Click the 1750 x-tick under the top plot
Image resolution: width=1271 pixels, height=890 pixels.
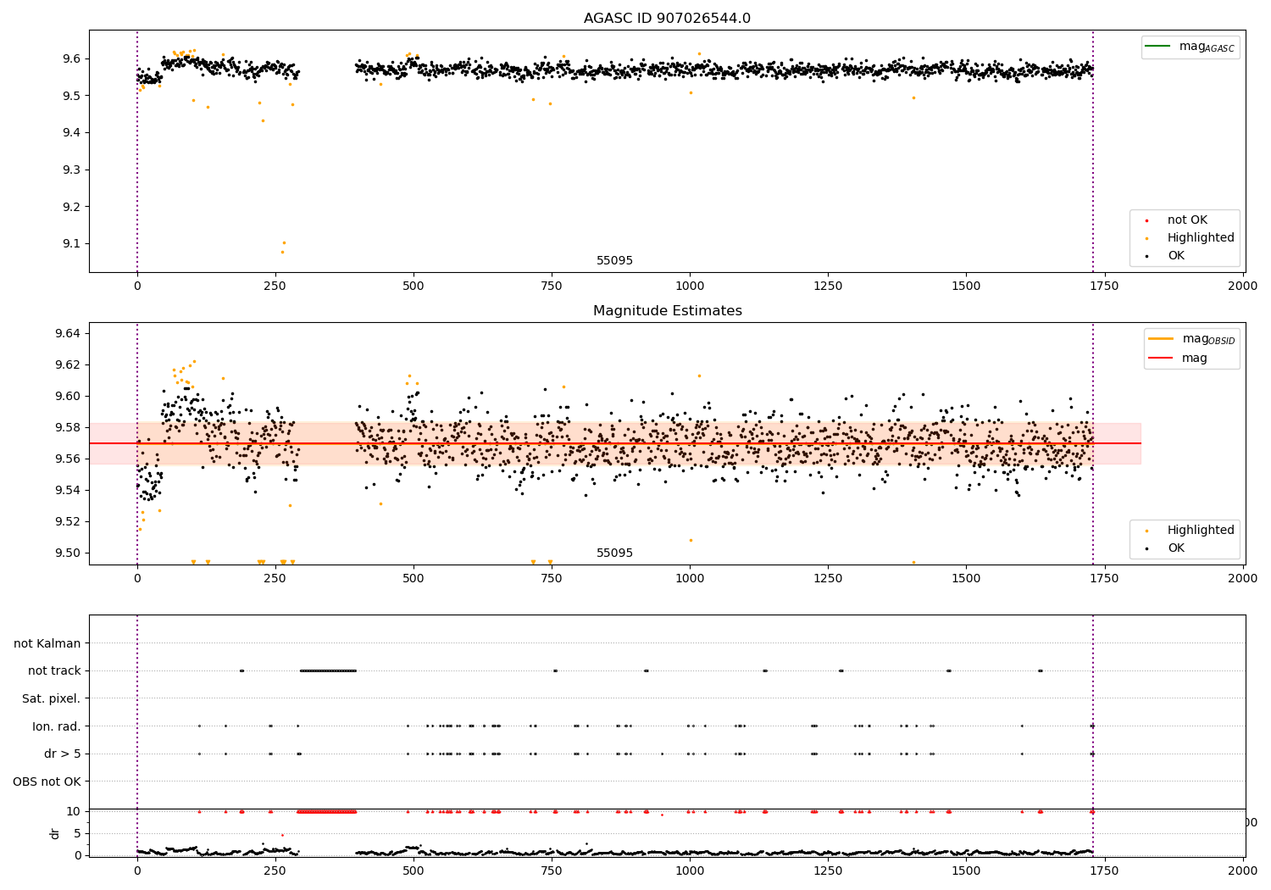1104,286
